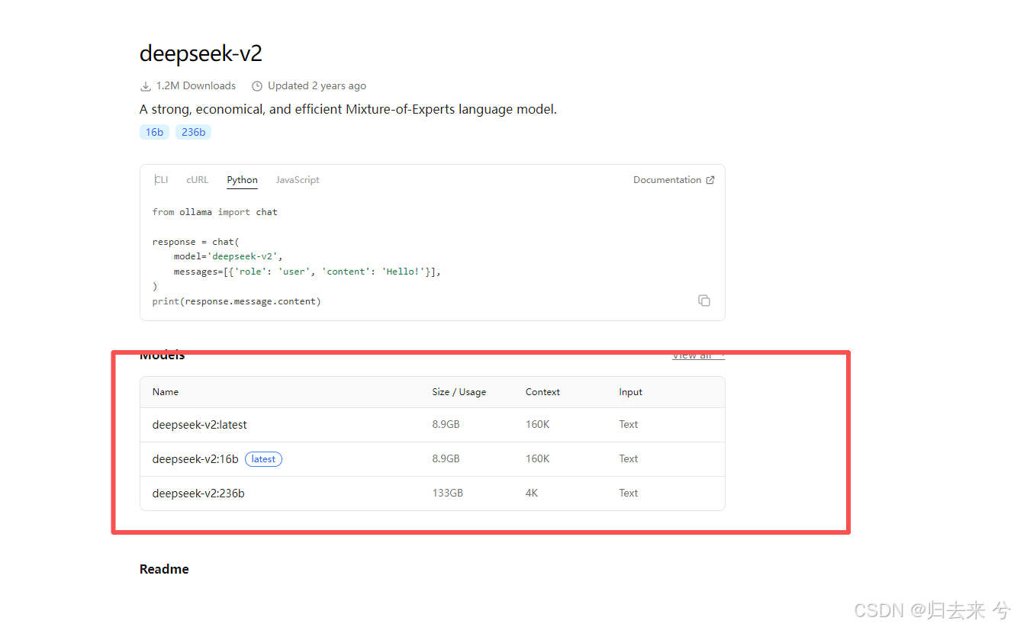Click Text in the deepseek-v2:236b row
Viewport: 1014px width, 627px height.
[x=628, y=493]
